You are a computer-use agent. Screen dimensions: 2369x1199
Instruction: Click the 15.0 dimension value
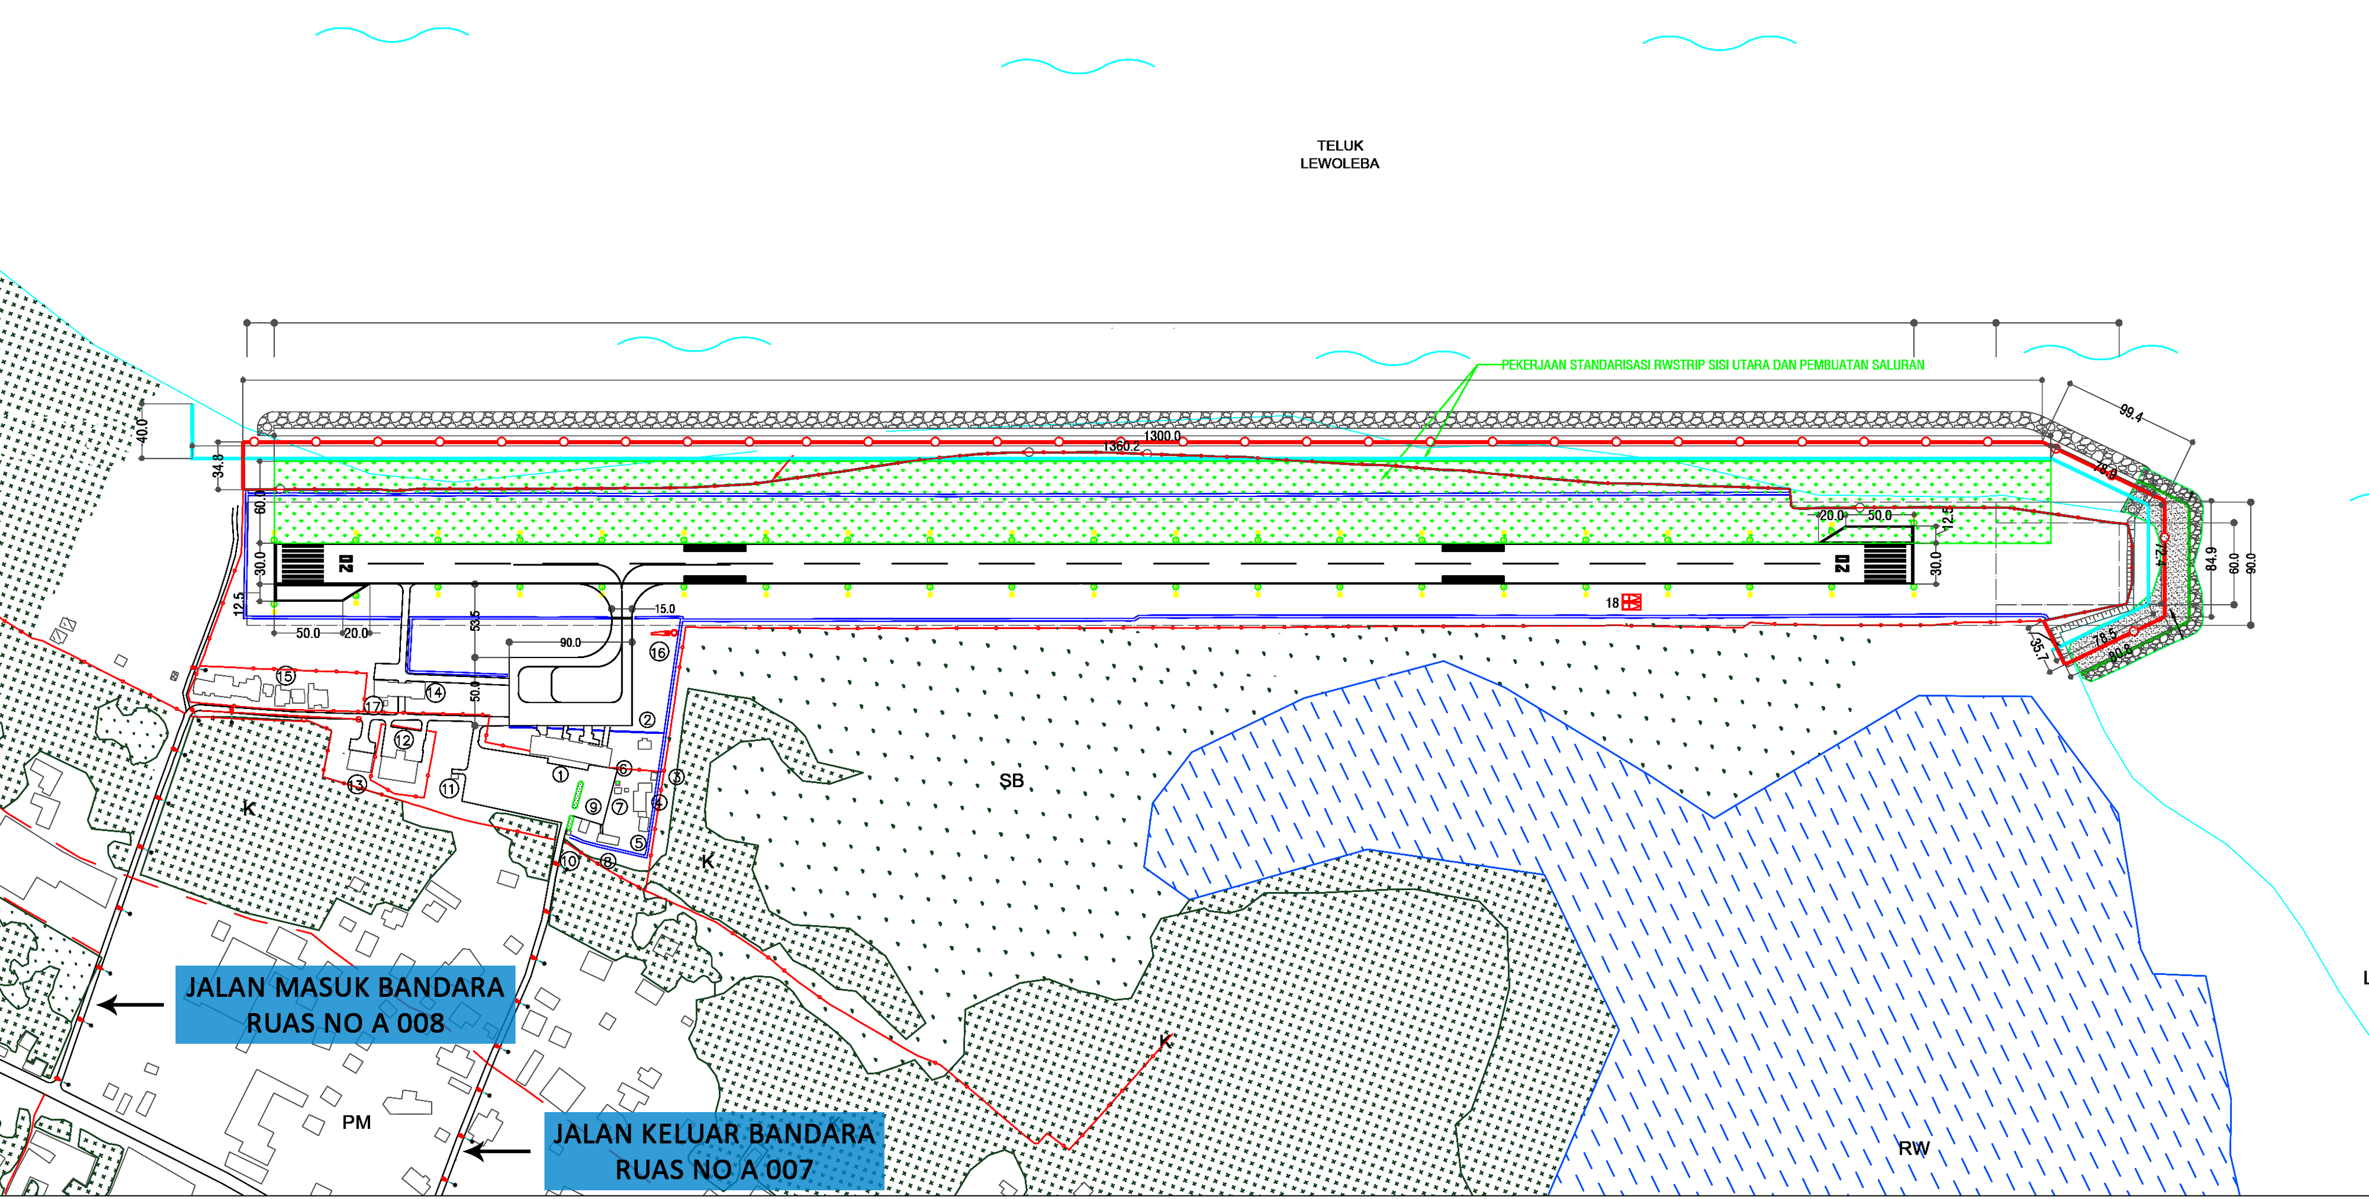tap(665, 609)
